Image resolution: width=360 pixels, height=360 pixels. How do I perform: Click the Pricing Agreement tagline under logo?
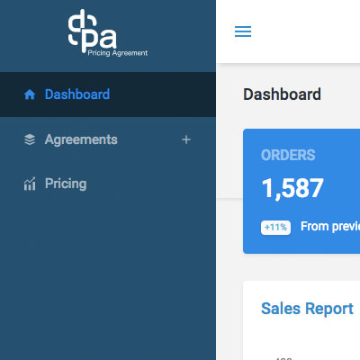click(118, 53)
